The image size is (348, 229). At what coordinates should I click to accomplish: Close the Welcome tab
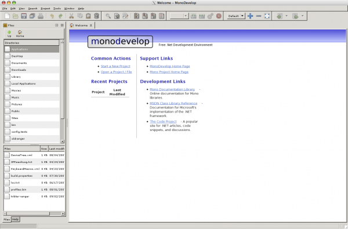[x=91, y=26]
